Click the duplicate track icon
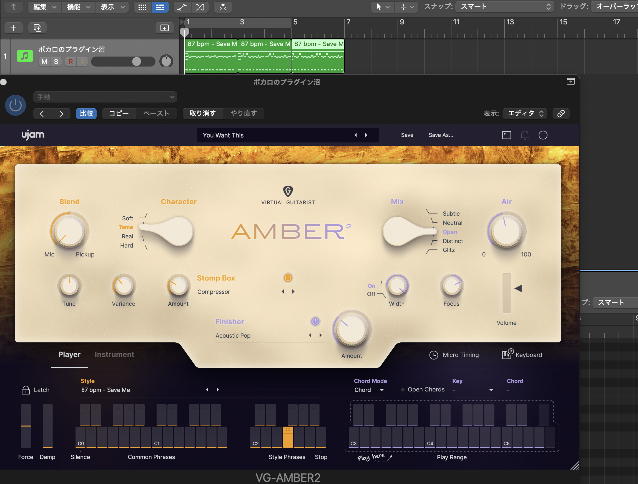 [x=37, y=28]
